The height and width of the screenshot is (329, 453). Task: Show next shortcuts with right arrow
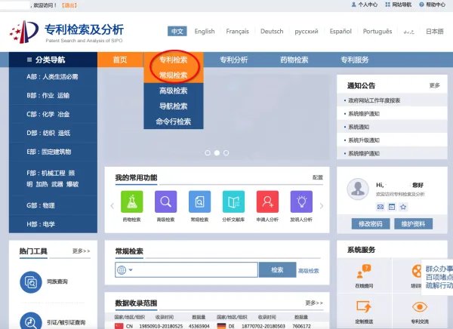[322, 206]
